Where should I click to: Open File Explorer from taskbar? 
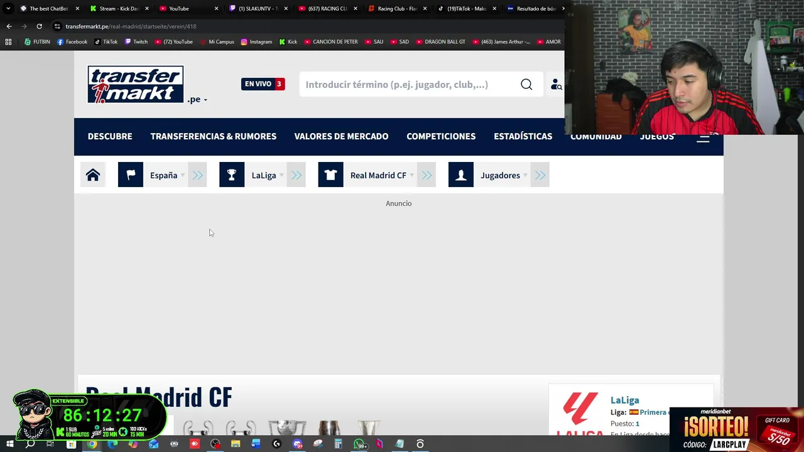point(236,444)
